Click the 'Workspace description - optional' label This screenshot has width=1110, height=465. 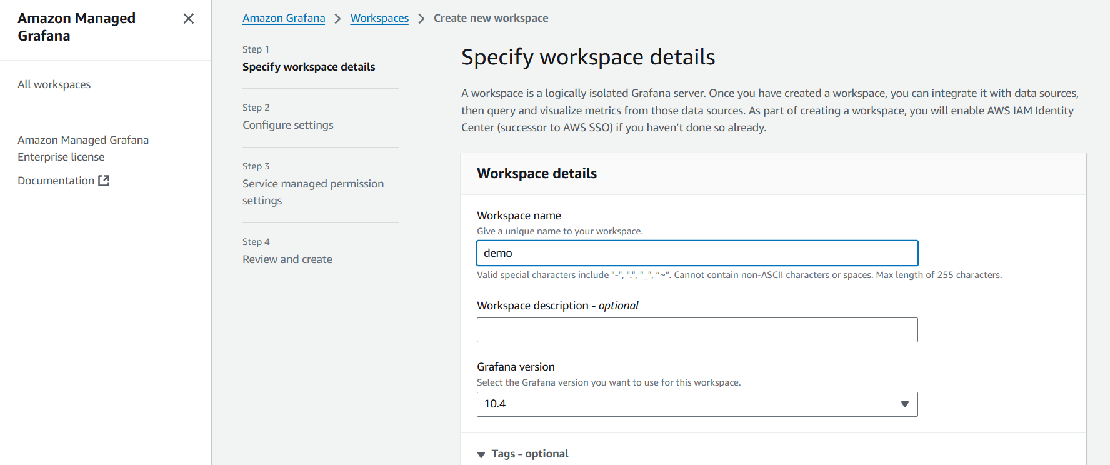pos(557,306)
